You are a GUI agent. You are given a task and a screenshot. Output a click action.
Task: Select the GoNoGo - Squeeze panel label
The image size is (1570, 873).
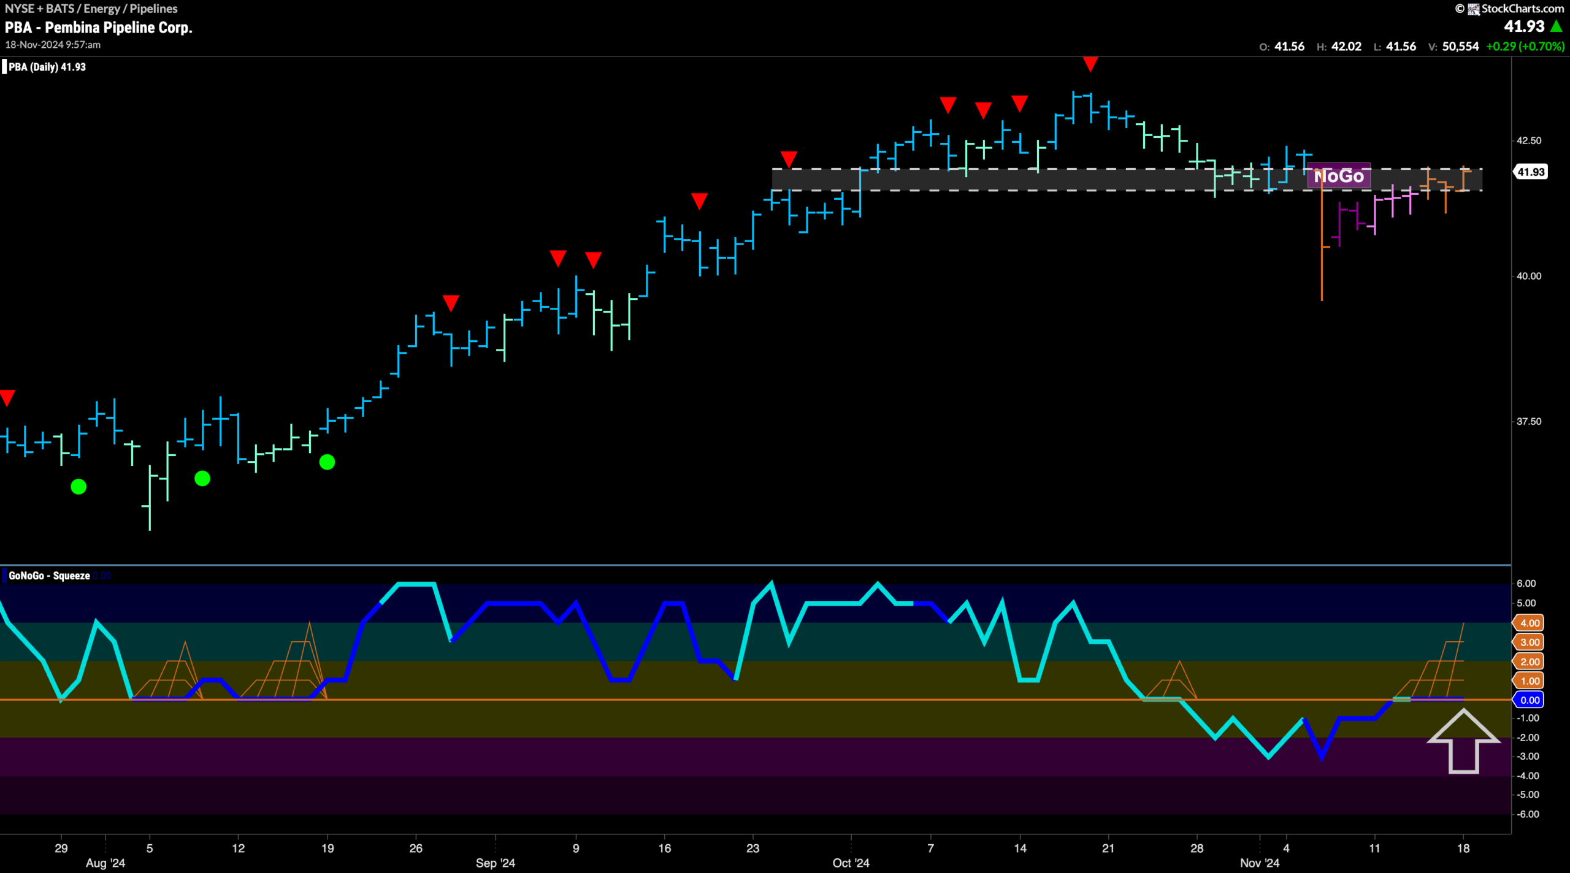[x=49, y=576]
